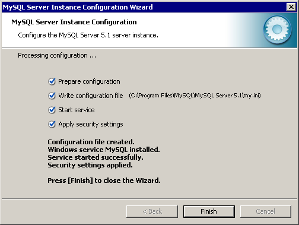299x225 pixels.
Task: Click the Service started successfully message
Action: (96, 157)
